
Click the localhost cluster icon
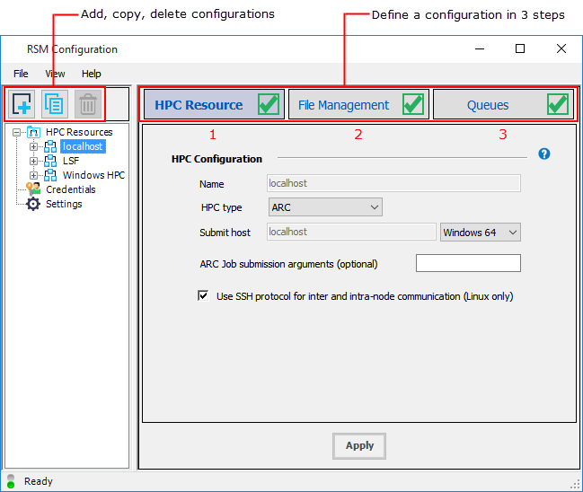pyautogui.click(x=50, y=146)
